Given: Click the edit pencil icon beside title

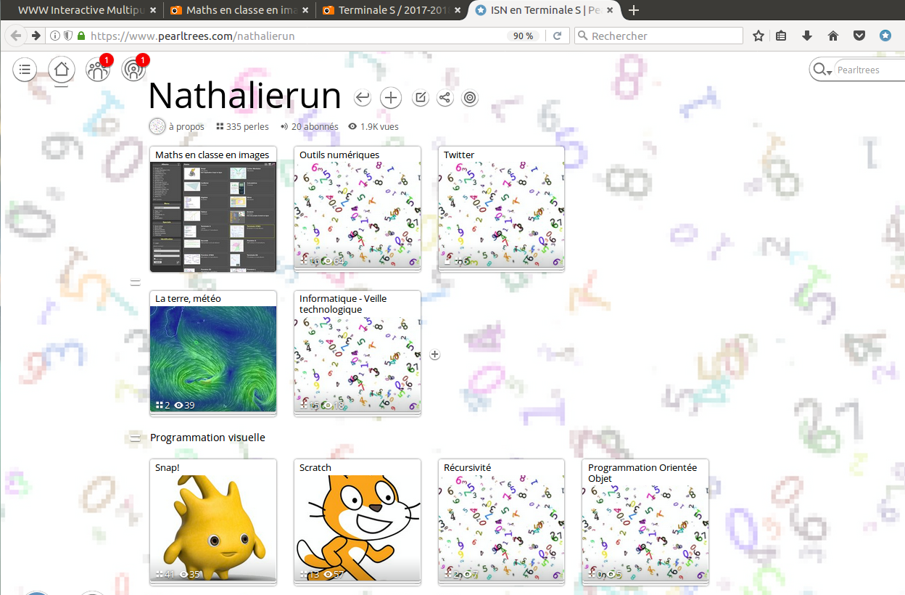Looking at the screenshot, I should point(420,98).
